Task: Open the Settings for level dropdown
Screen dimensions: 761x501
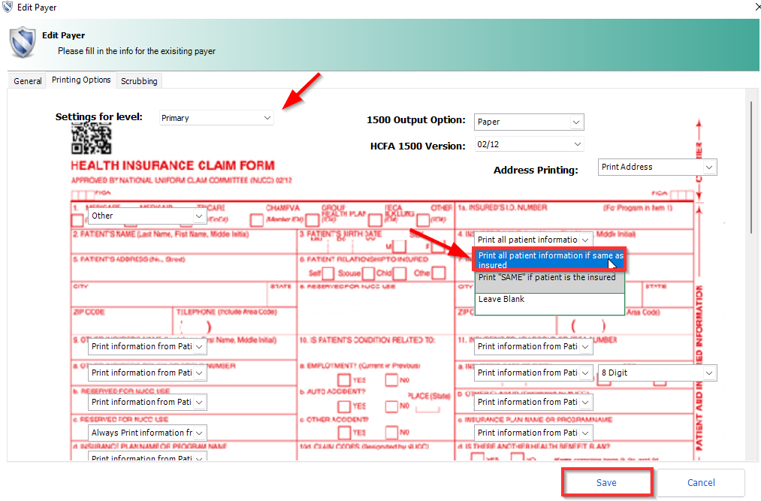Action: point(216,118)
